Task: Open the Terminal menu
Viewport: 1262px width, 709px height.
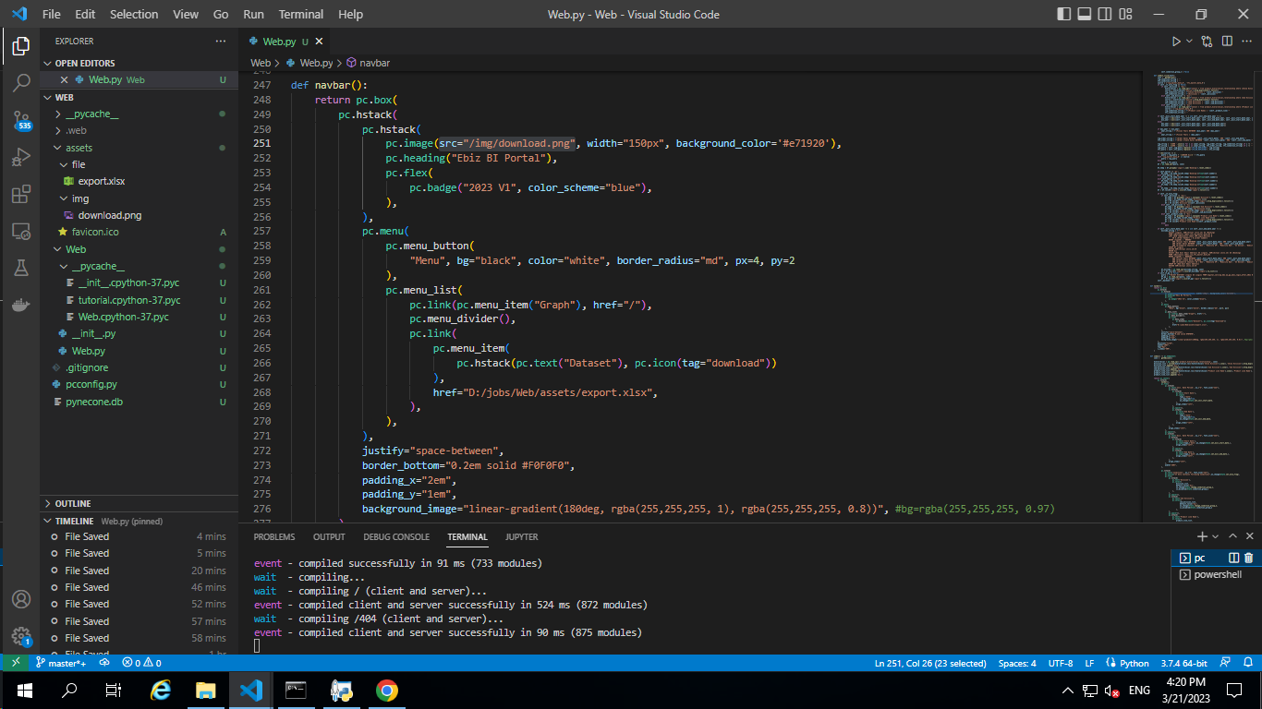Action: pos(300,14)
